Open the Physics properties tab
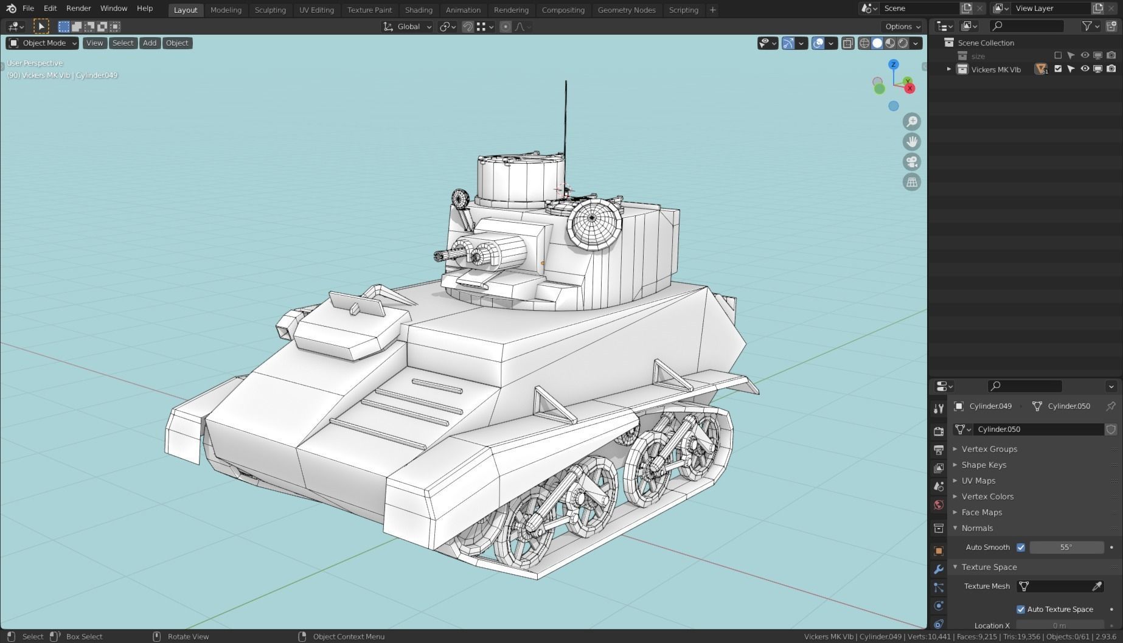Viewport: 1123px width, 643px height. coord(939,605)
